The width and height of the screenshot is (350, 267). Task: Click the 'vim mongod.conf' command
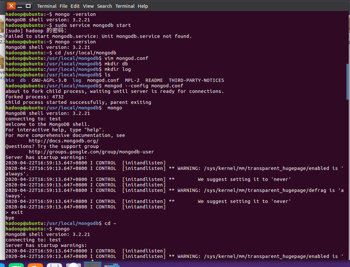126,58
